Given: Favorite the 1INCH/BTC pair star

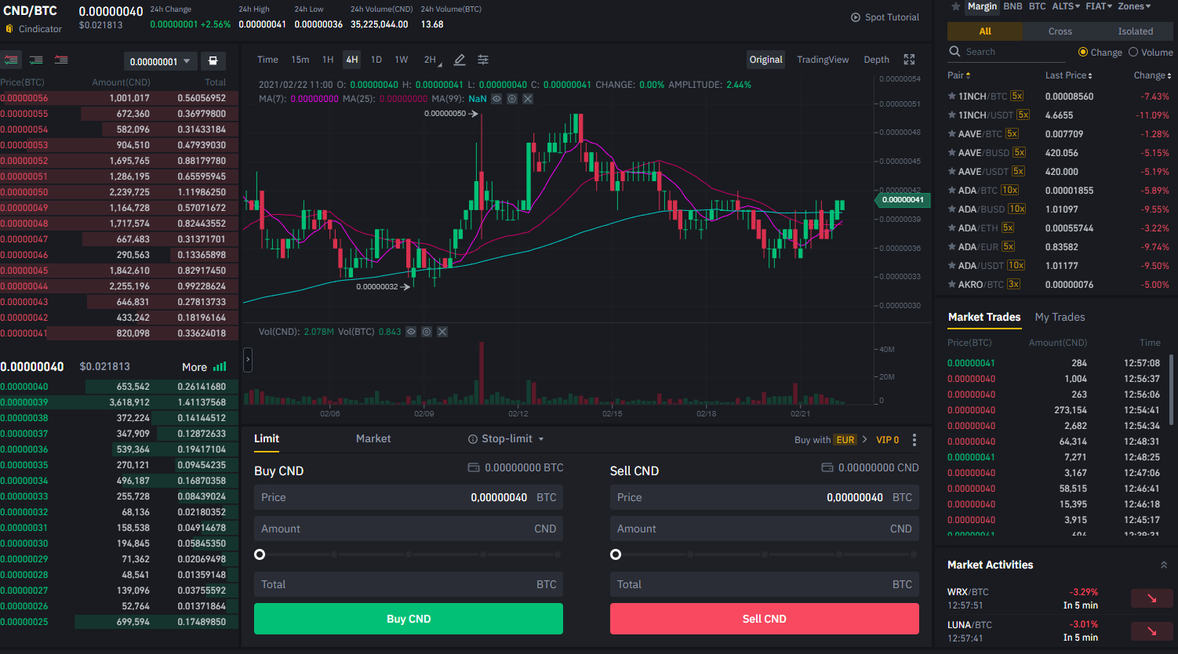Looking at the screenshot, I should [952, 96].
